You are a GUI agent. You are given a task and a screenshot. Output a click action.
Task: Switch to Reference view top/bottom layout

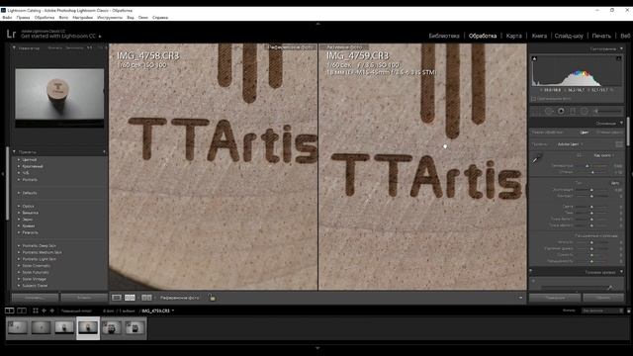(x=146, y=298)
